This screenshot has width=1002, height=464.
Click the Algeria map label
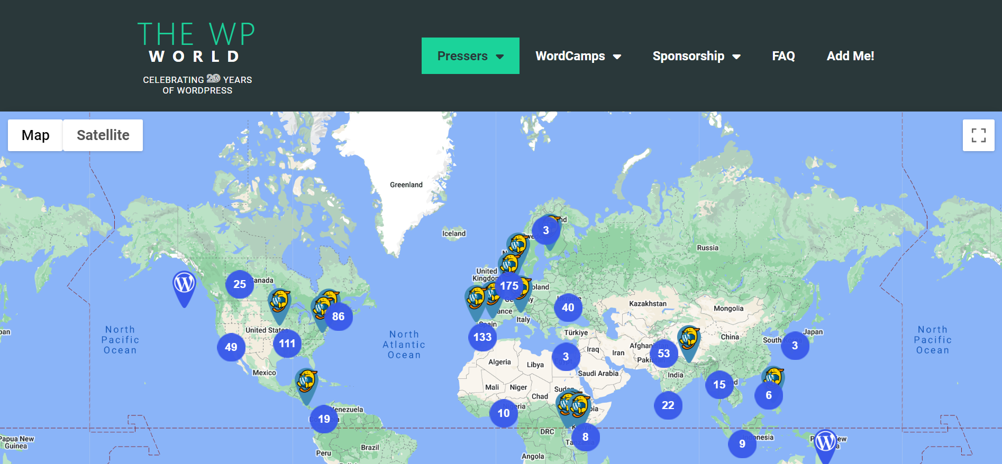pos(499,362)
